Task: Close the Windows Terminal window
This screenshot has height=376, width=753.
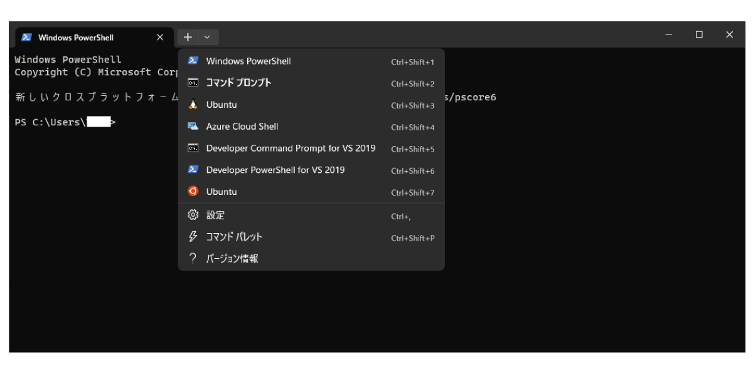Action: [729, 34]
